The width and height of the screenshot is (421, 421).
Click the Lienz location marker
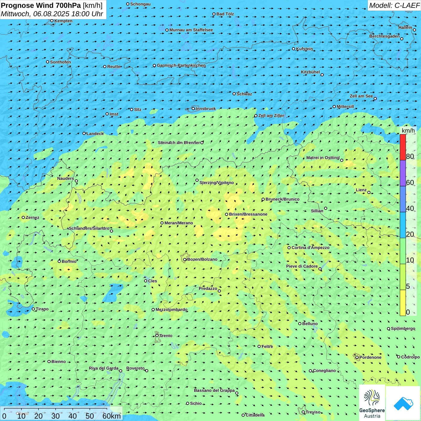[369, 192]
